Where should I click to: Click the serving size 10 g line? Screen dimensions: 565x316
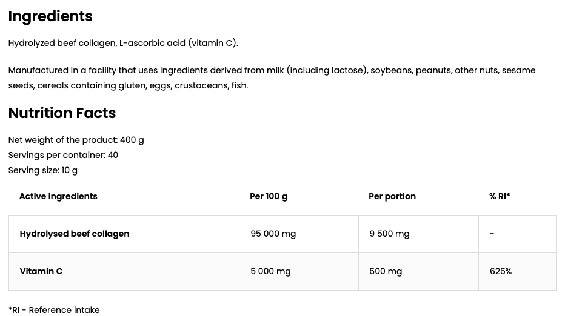click(43, 170)
